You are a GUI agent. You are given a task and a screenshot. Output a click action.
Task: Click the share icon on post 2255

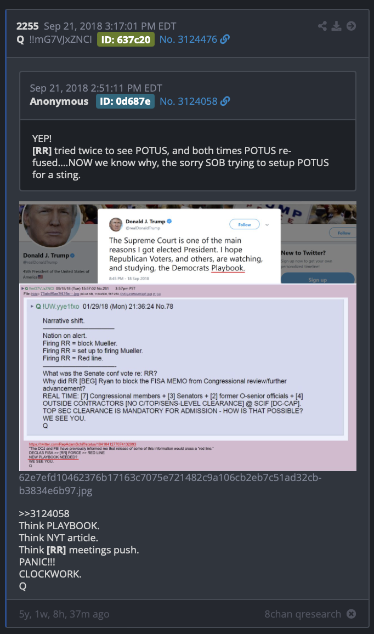tap(322, 26)
